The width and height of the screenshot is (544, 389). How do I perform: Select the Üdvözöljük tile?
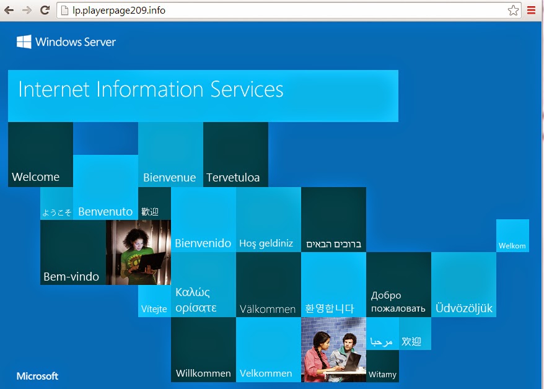coord(463,285)
